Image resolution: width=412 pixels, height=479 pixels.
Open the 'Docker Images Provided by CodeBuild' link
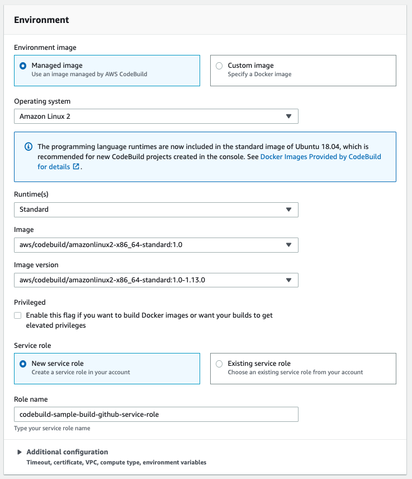pos(320,157)
